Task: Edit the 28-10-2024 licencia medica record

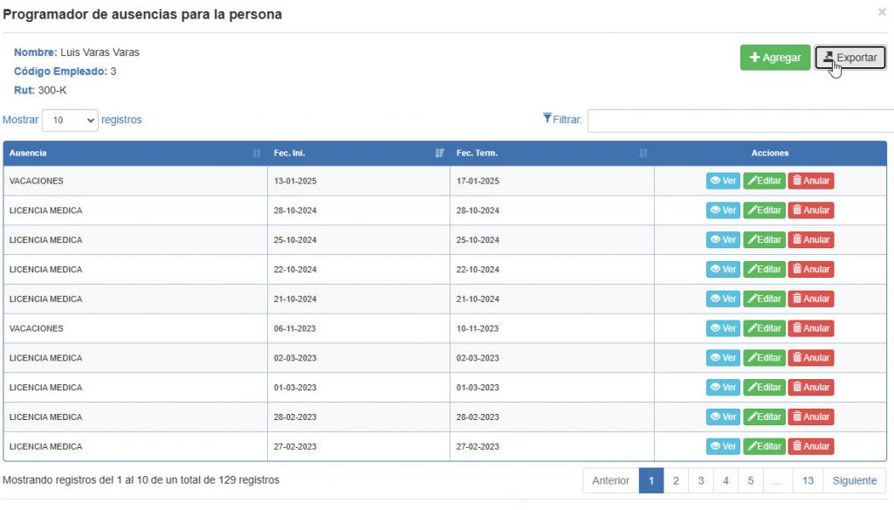Action: tap(764, 210)
